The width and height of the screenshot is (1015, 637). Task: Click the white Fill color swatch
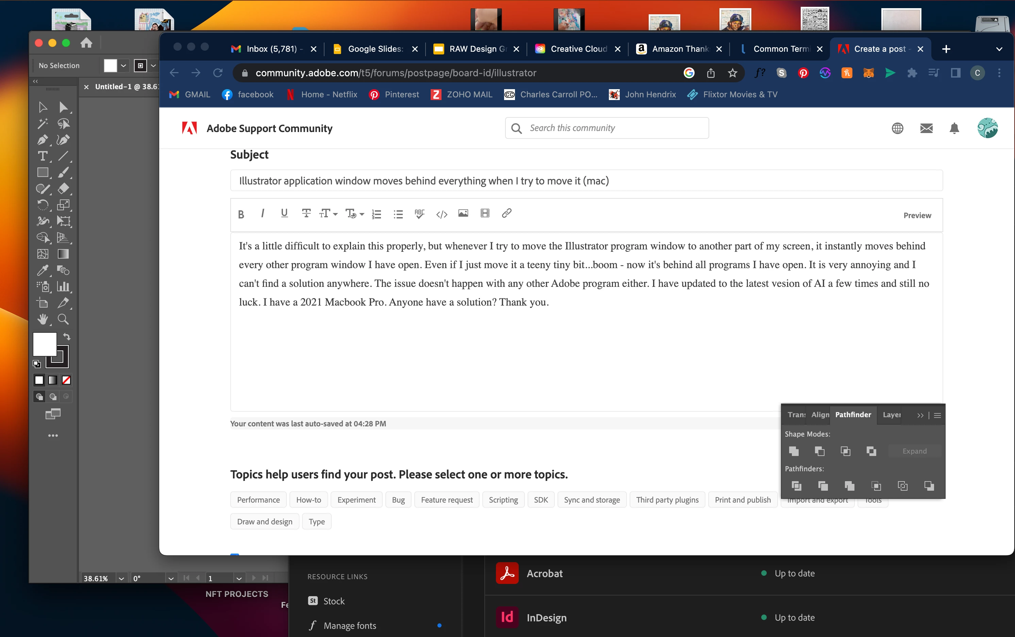pyautogui.click(x=45, y=344)
